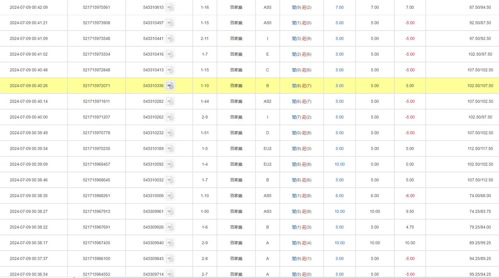Open the 7.00 bet amount link
Image resolution: width=499 pixels, height=278 pixels.
(339, 7)
